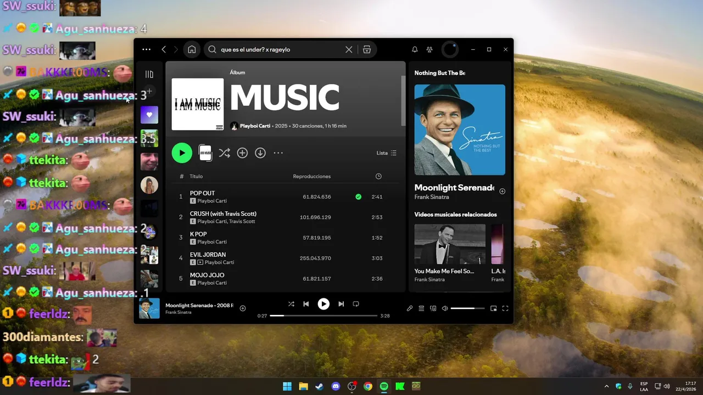Open the I AM MUSIC cover art
The height and width of the screenshot is (395, 703).
pos(198,104)
